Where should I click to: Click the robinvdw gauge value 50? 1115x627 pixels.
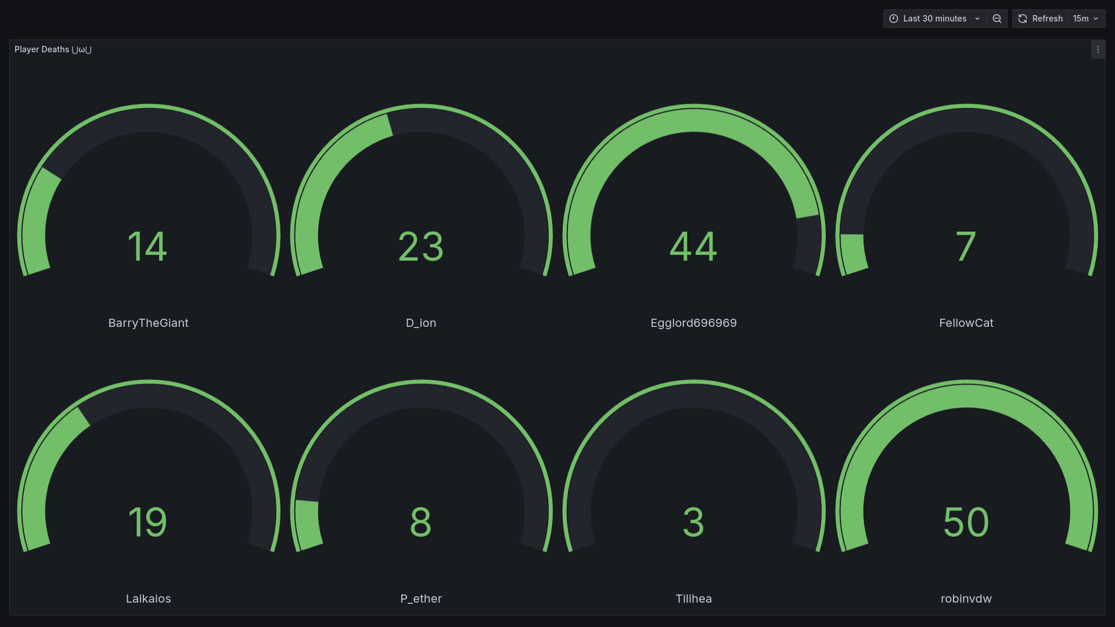coord(966,522)
